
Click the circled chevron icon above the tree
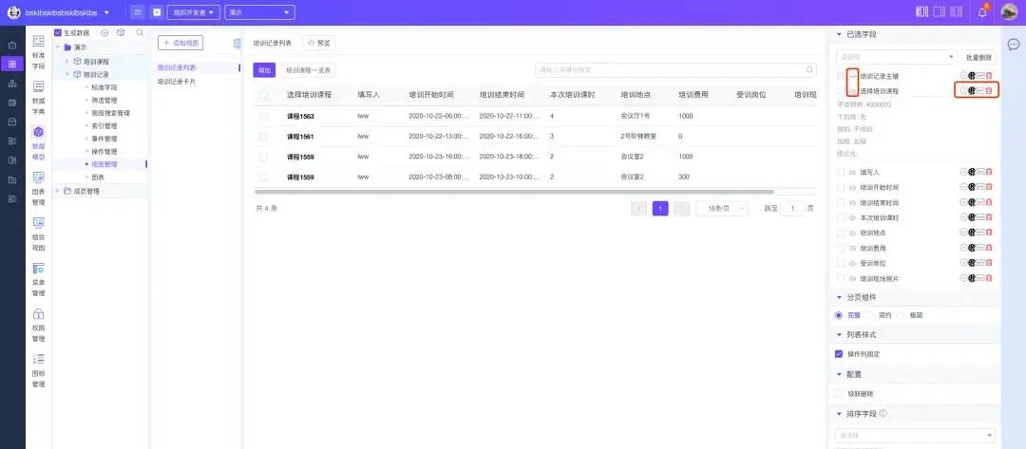[x=104, y=32]
